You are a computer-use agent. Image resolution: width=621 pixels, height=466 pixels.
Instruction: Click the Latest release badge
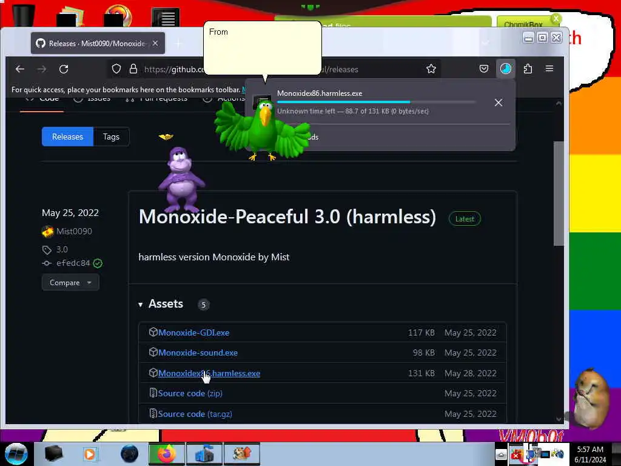[x=465, y=218]
